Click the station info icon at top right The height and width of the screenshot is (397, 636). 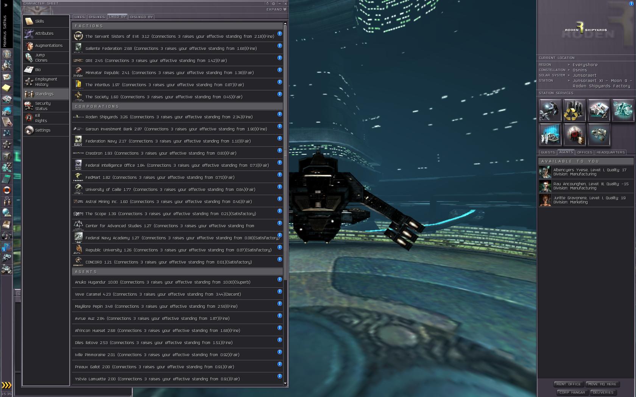(631, 4)
